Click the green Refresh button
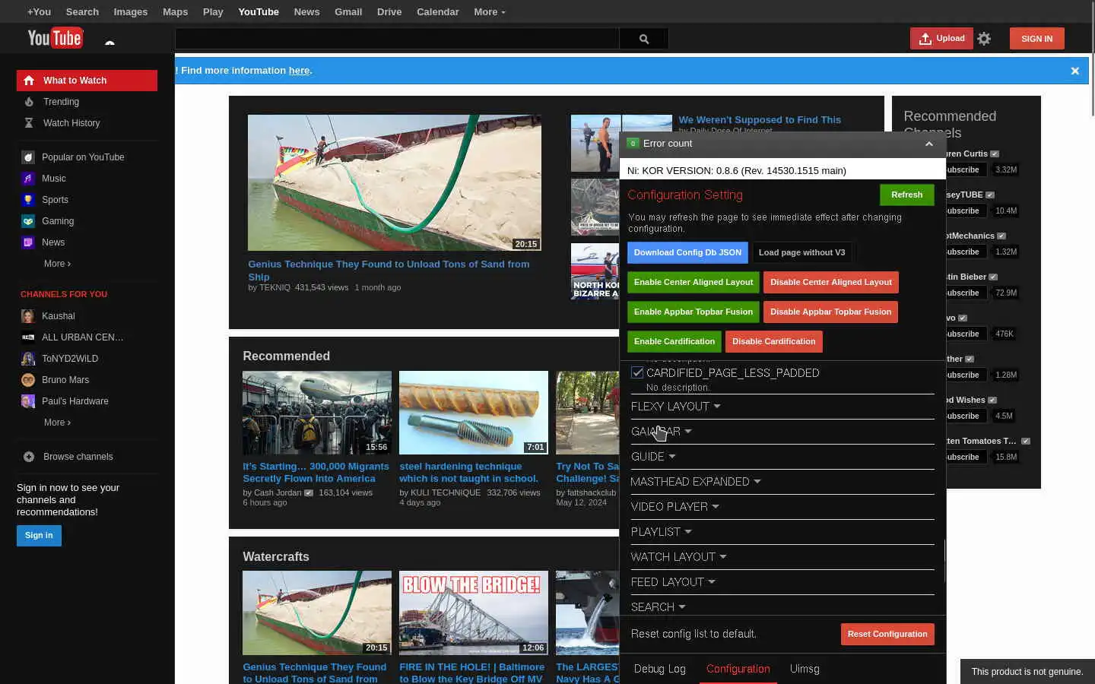Screen dimensions: 1095x684 (x=906, y=195)
